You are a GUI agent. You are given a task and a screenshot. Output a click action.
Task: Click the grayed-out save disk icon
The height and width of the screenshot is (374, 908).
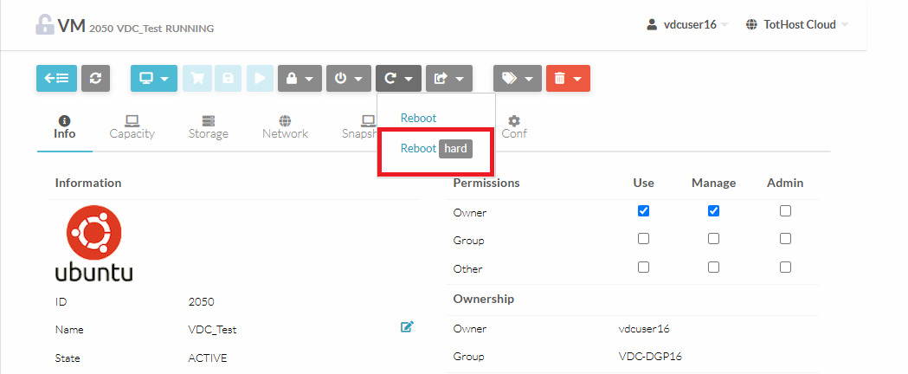(228, 78)
